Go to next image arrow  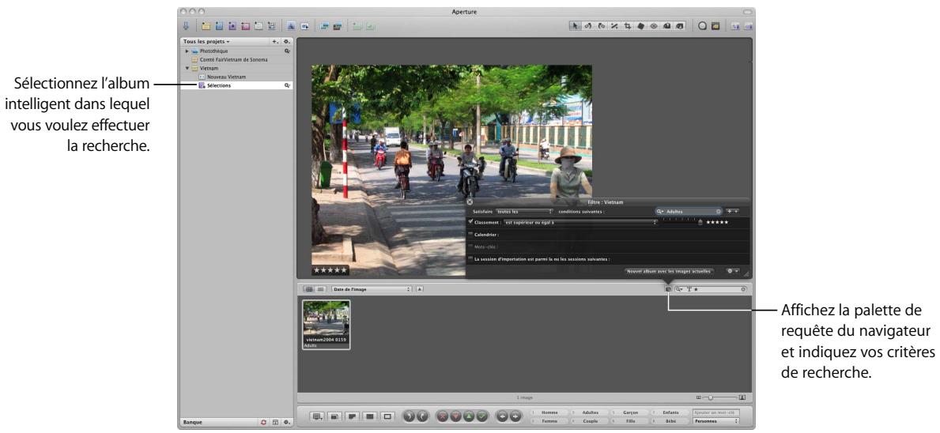tap(516, 416)
